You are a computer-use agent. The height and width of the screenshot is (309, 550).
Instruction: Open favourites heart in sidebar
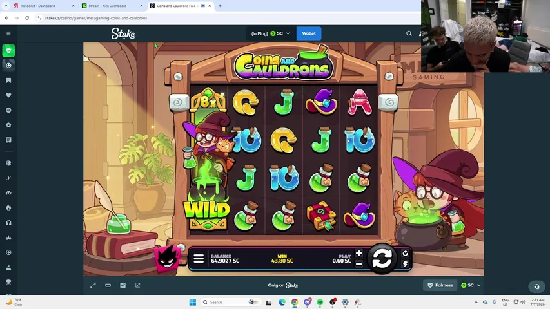[9, 95]
